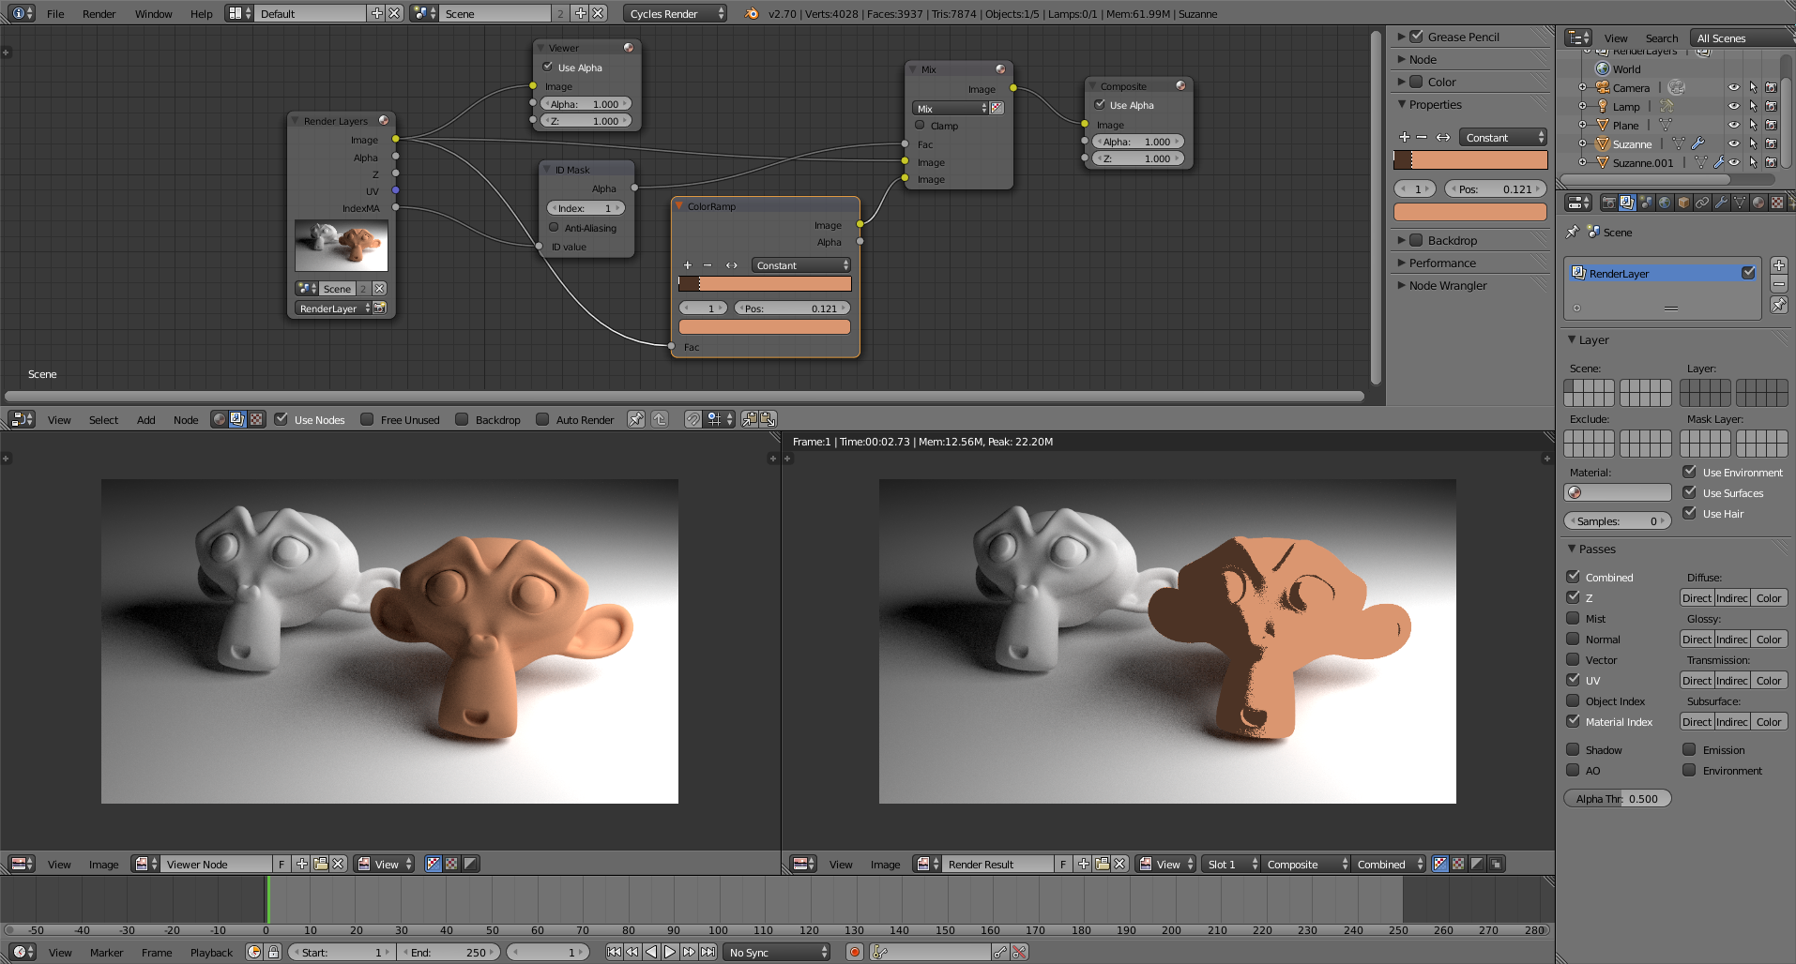Click the render button on Render Layers node
The height and width of the screenshot is (964, 1796).
(379, 308)
